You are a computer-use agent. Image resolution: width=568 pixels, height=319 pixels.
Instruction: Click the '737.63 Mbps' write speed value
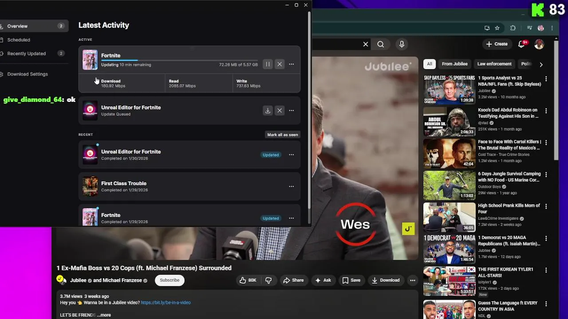click(x=248, y=86)
